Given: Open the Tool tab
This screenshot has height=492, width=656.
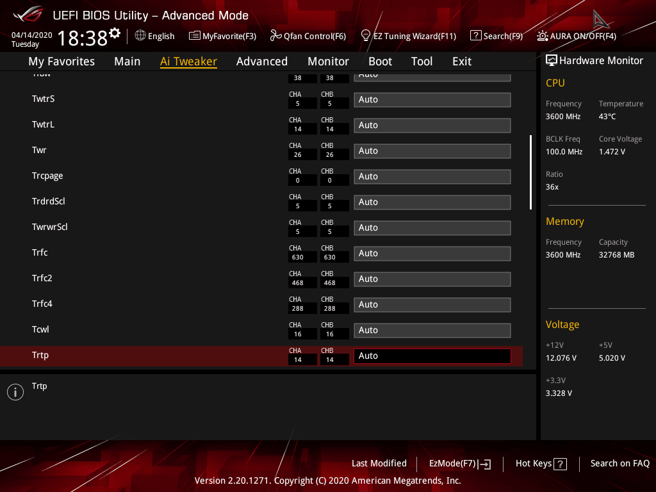Looking at the screenshot, I should pyautogui.click(x=422, y=61).
